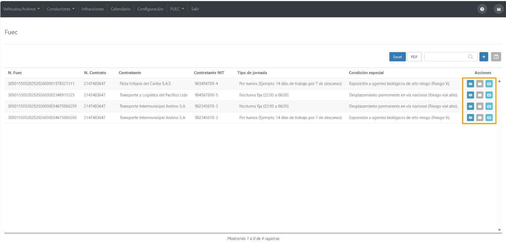Expand the Vehículos/Activos dropdown menu
506x242 pixels.
coord(22,9)
